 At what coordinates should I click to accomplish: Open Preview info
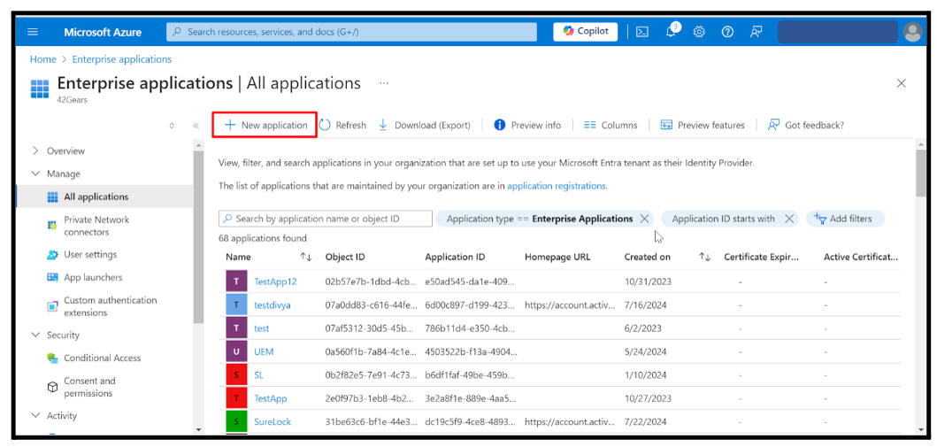(x=527, y=125)
